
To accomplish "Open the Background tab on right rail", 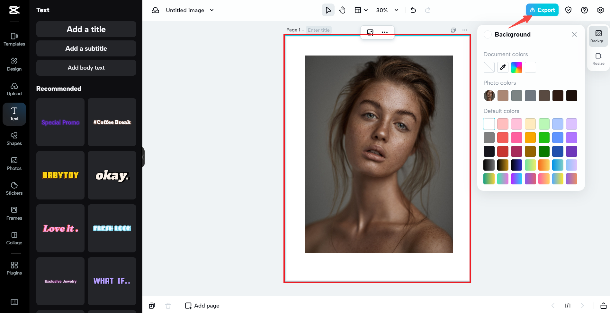I will pos(598,36).
